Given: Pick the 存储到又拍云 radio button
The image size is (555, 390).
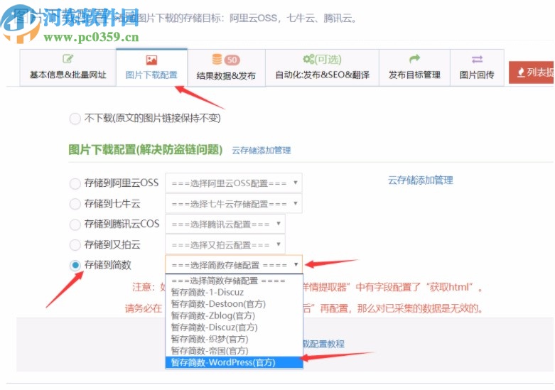Looking at the screenshot, I should click(x=75, y=244).
